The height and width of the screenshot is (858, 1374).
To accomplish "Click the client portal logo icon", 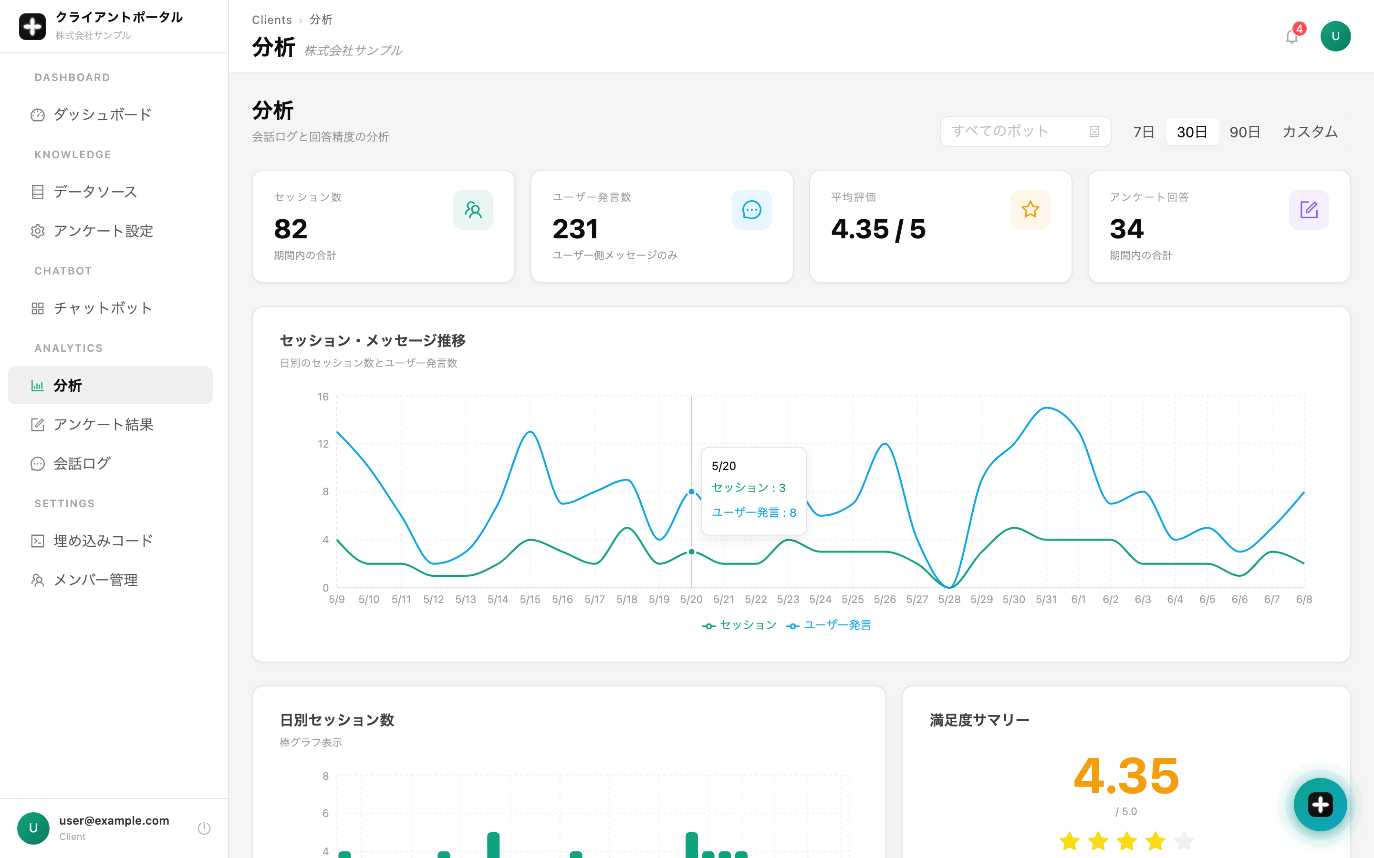I will click(32, 26).
